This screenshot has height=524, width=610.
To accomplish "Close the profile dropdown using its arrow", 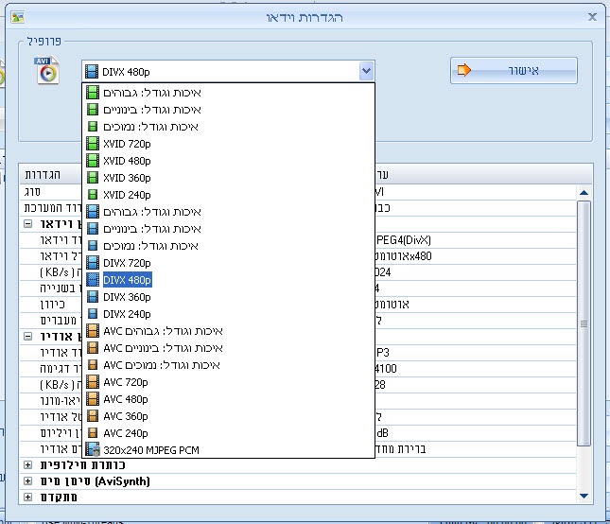I will (x=366, y=71).
